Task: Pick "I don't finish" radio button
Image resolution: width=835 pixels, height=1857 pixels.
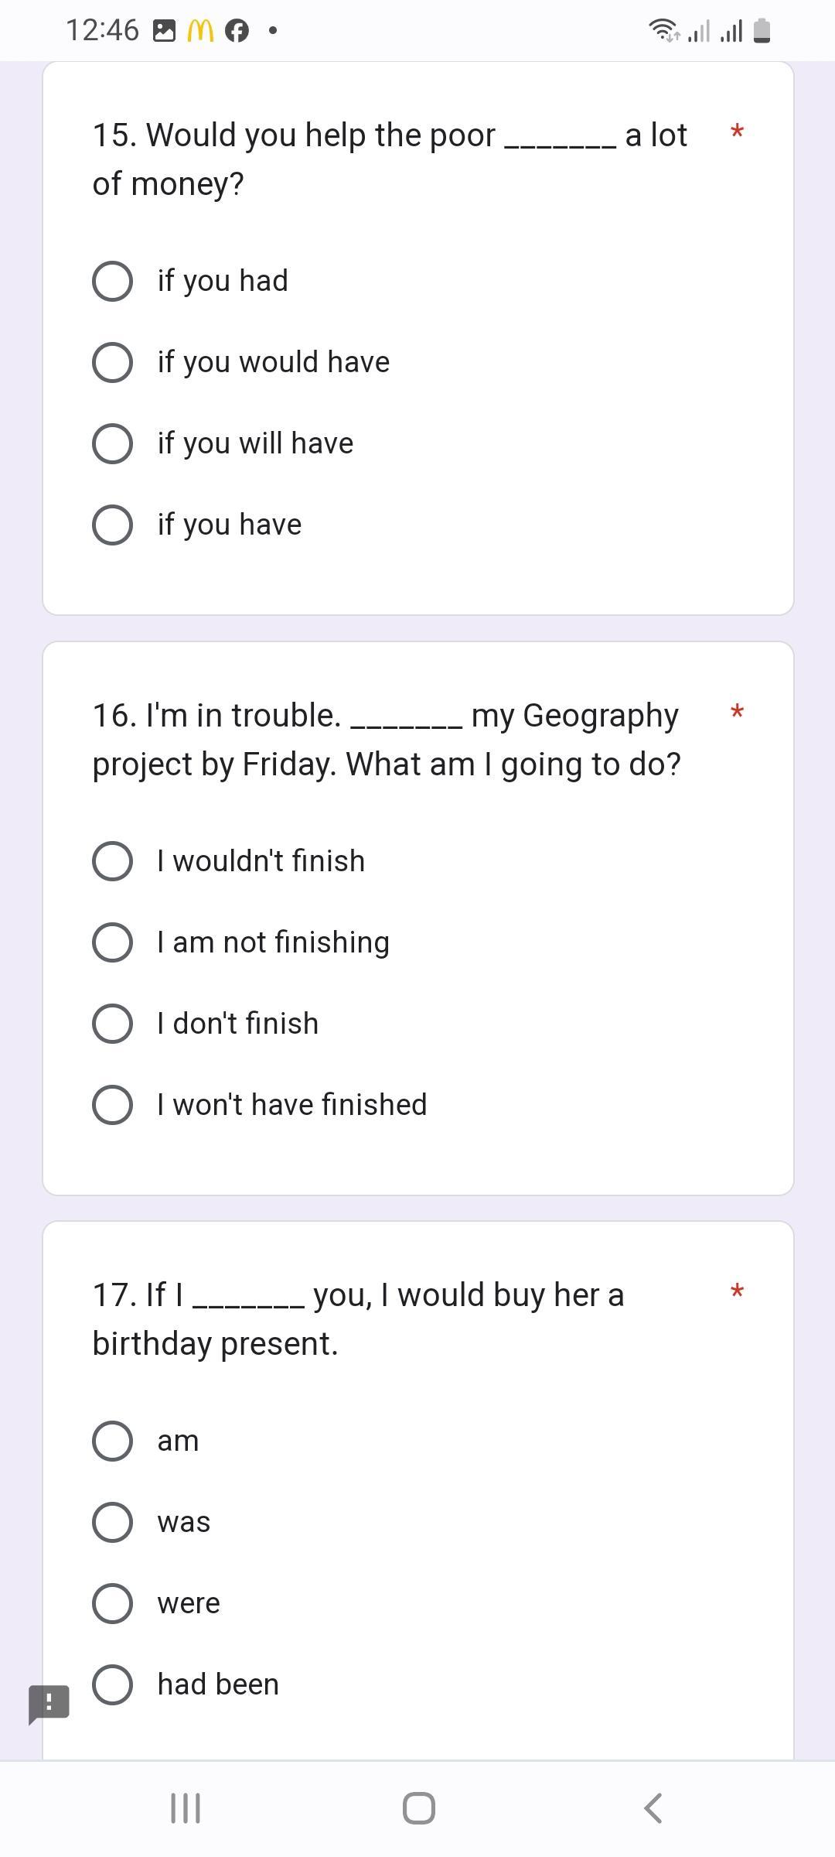Action: 112,1024
